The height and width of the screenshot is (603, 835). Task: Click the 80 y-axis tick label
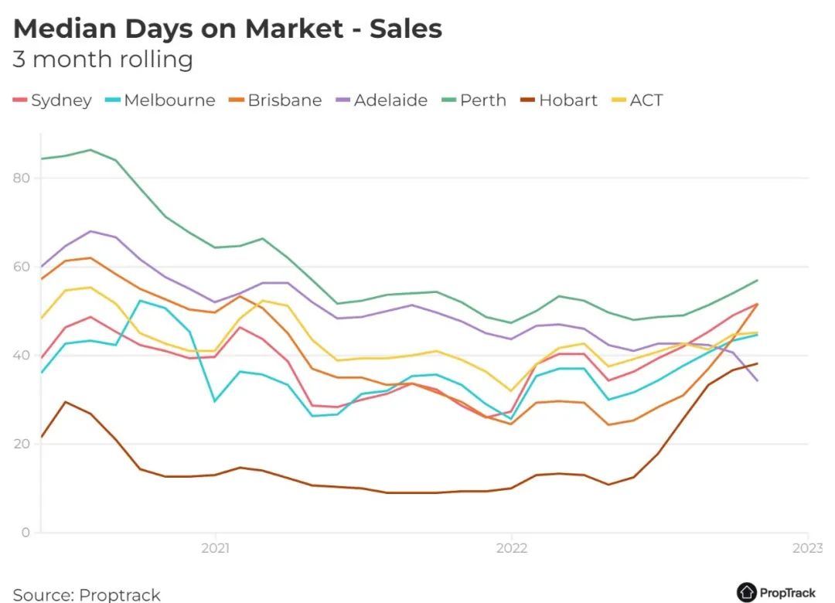coord(22,178)
